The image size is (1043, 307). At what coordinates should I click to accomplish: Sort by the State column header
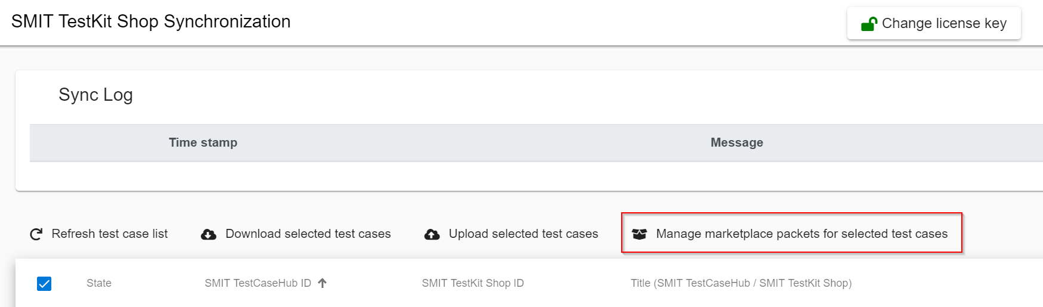99,283
